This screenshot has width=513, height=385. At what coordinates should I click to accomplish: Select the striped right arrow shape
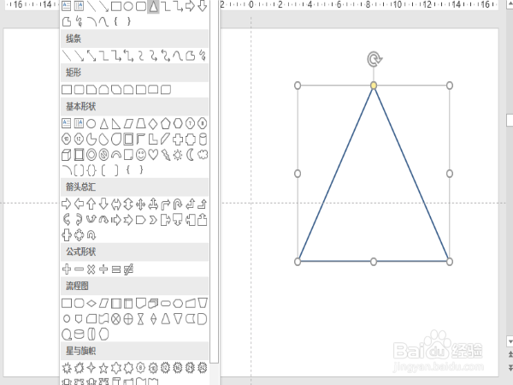point(116,220)
